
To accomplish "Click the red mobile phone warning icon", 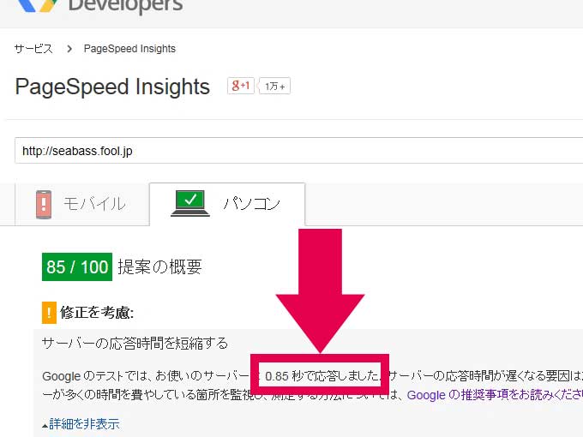I will tap(44, 205).
